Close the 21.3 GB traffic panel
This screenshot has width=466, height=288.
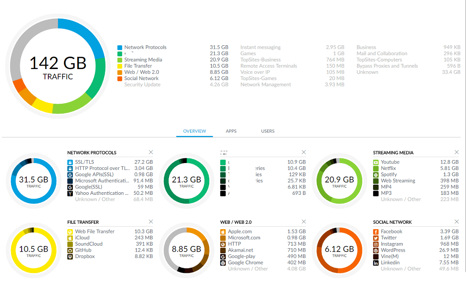click(x=304, y=152)
